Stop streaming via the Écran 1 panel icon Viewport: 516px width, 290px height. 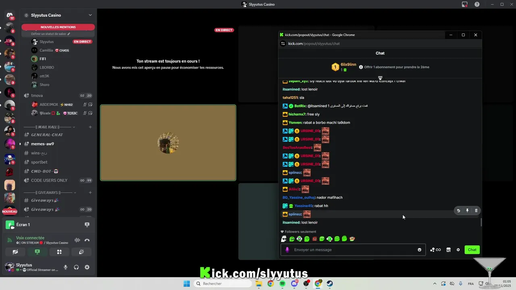[x=87, y=225]
